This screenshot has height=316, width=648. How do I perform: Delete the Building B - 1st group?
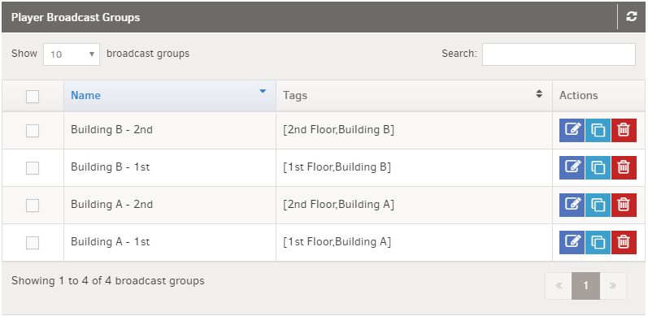[624, 167]
